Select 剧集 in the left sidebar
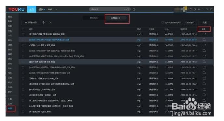The width and height of the screenshot is (224, 121). pyautogui.click(x=10, y=21)
